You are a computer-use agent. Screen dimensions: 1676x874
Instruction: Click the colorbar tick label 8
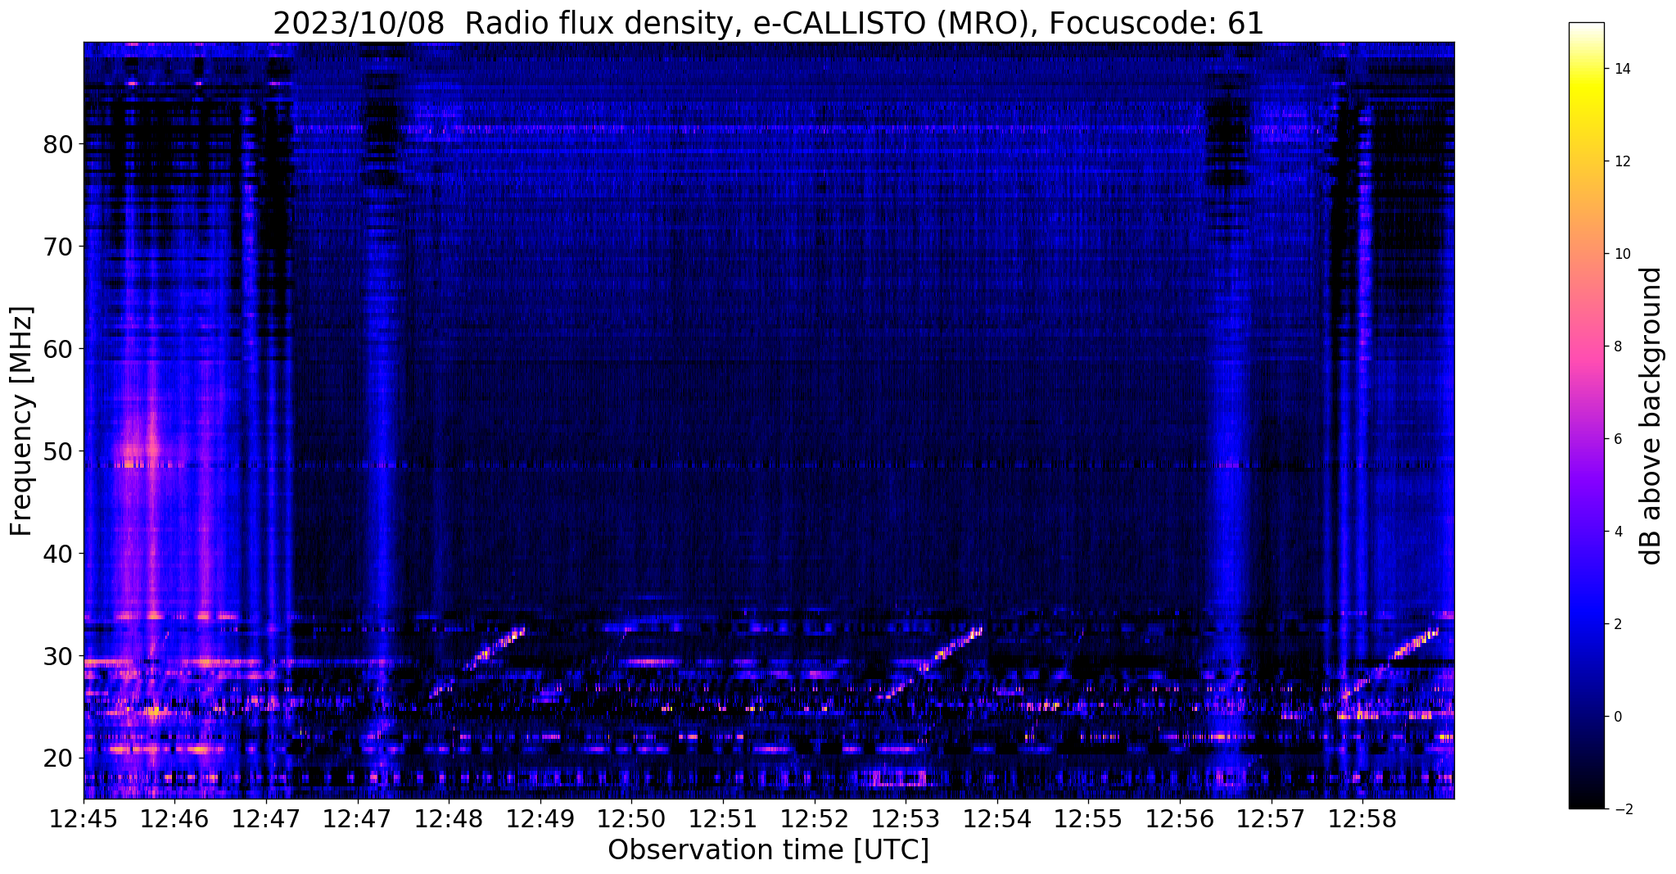pos(1617,346)
